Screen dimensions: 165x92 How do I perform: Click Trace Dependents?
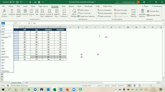pyautogui.click(x=105, y=13)
